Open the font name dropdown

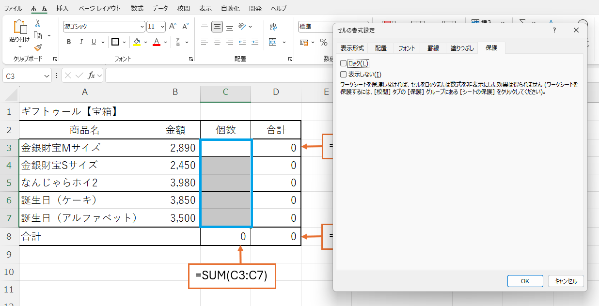tap(142, 26)
